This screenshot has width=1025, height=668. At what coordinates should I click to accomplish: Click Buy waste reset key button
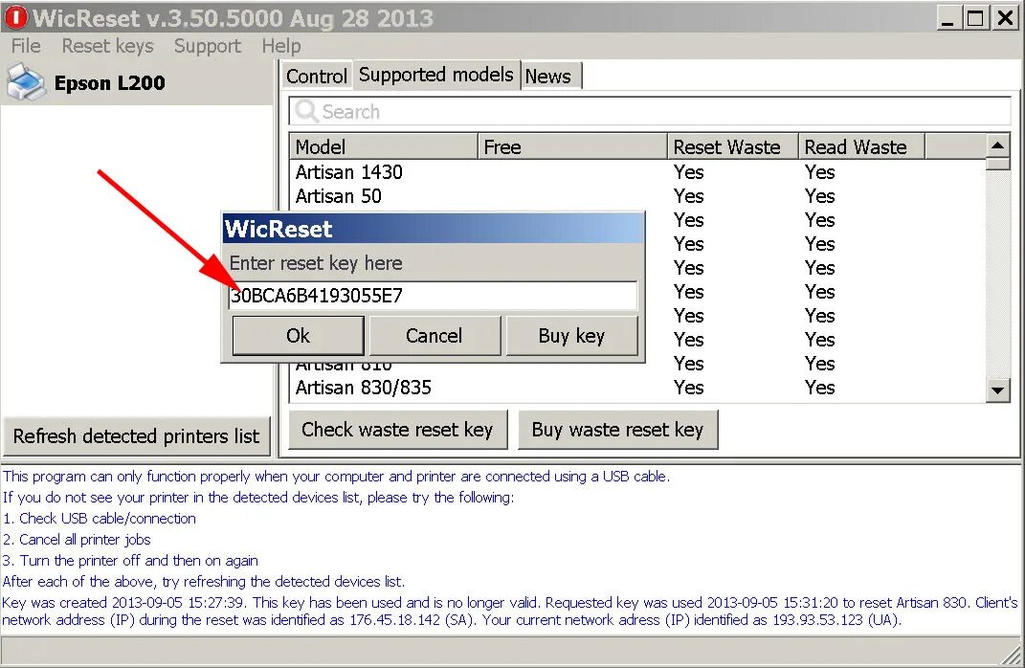tap(617, 430)
